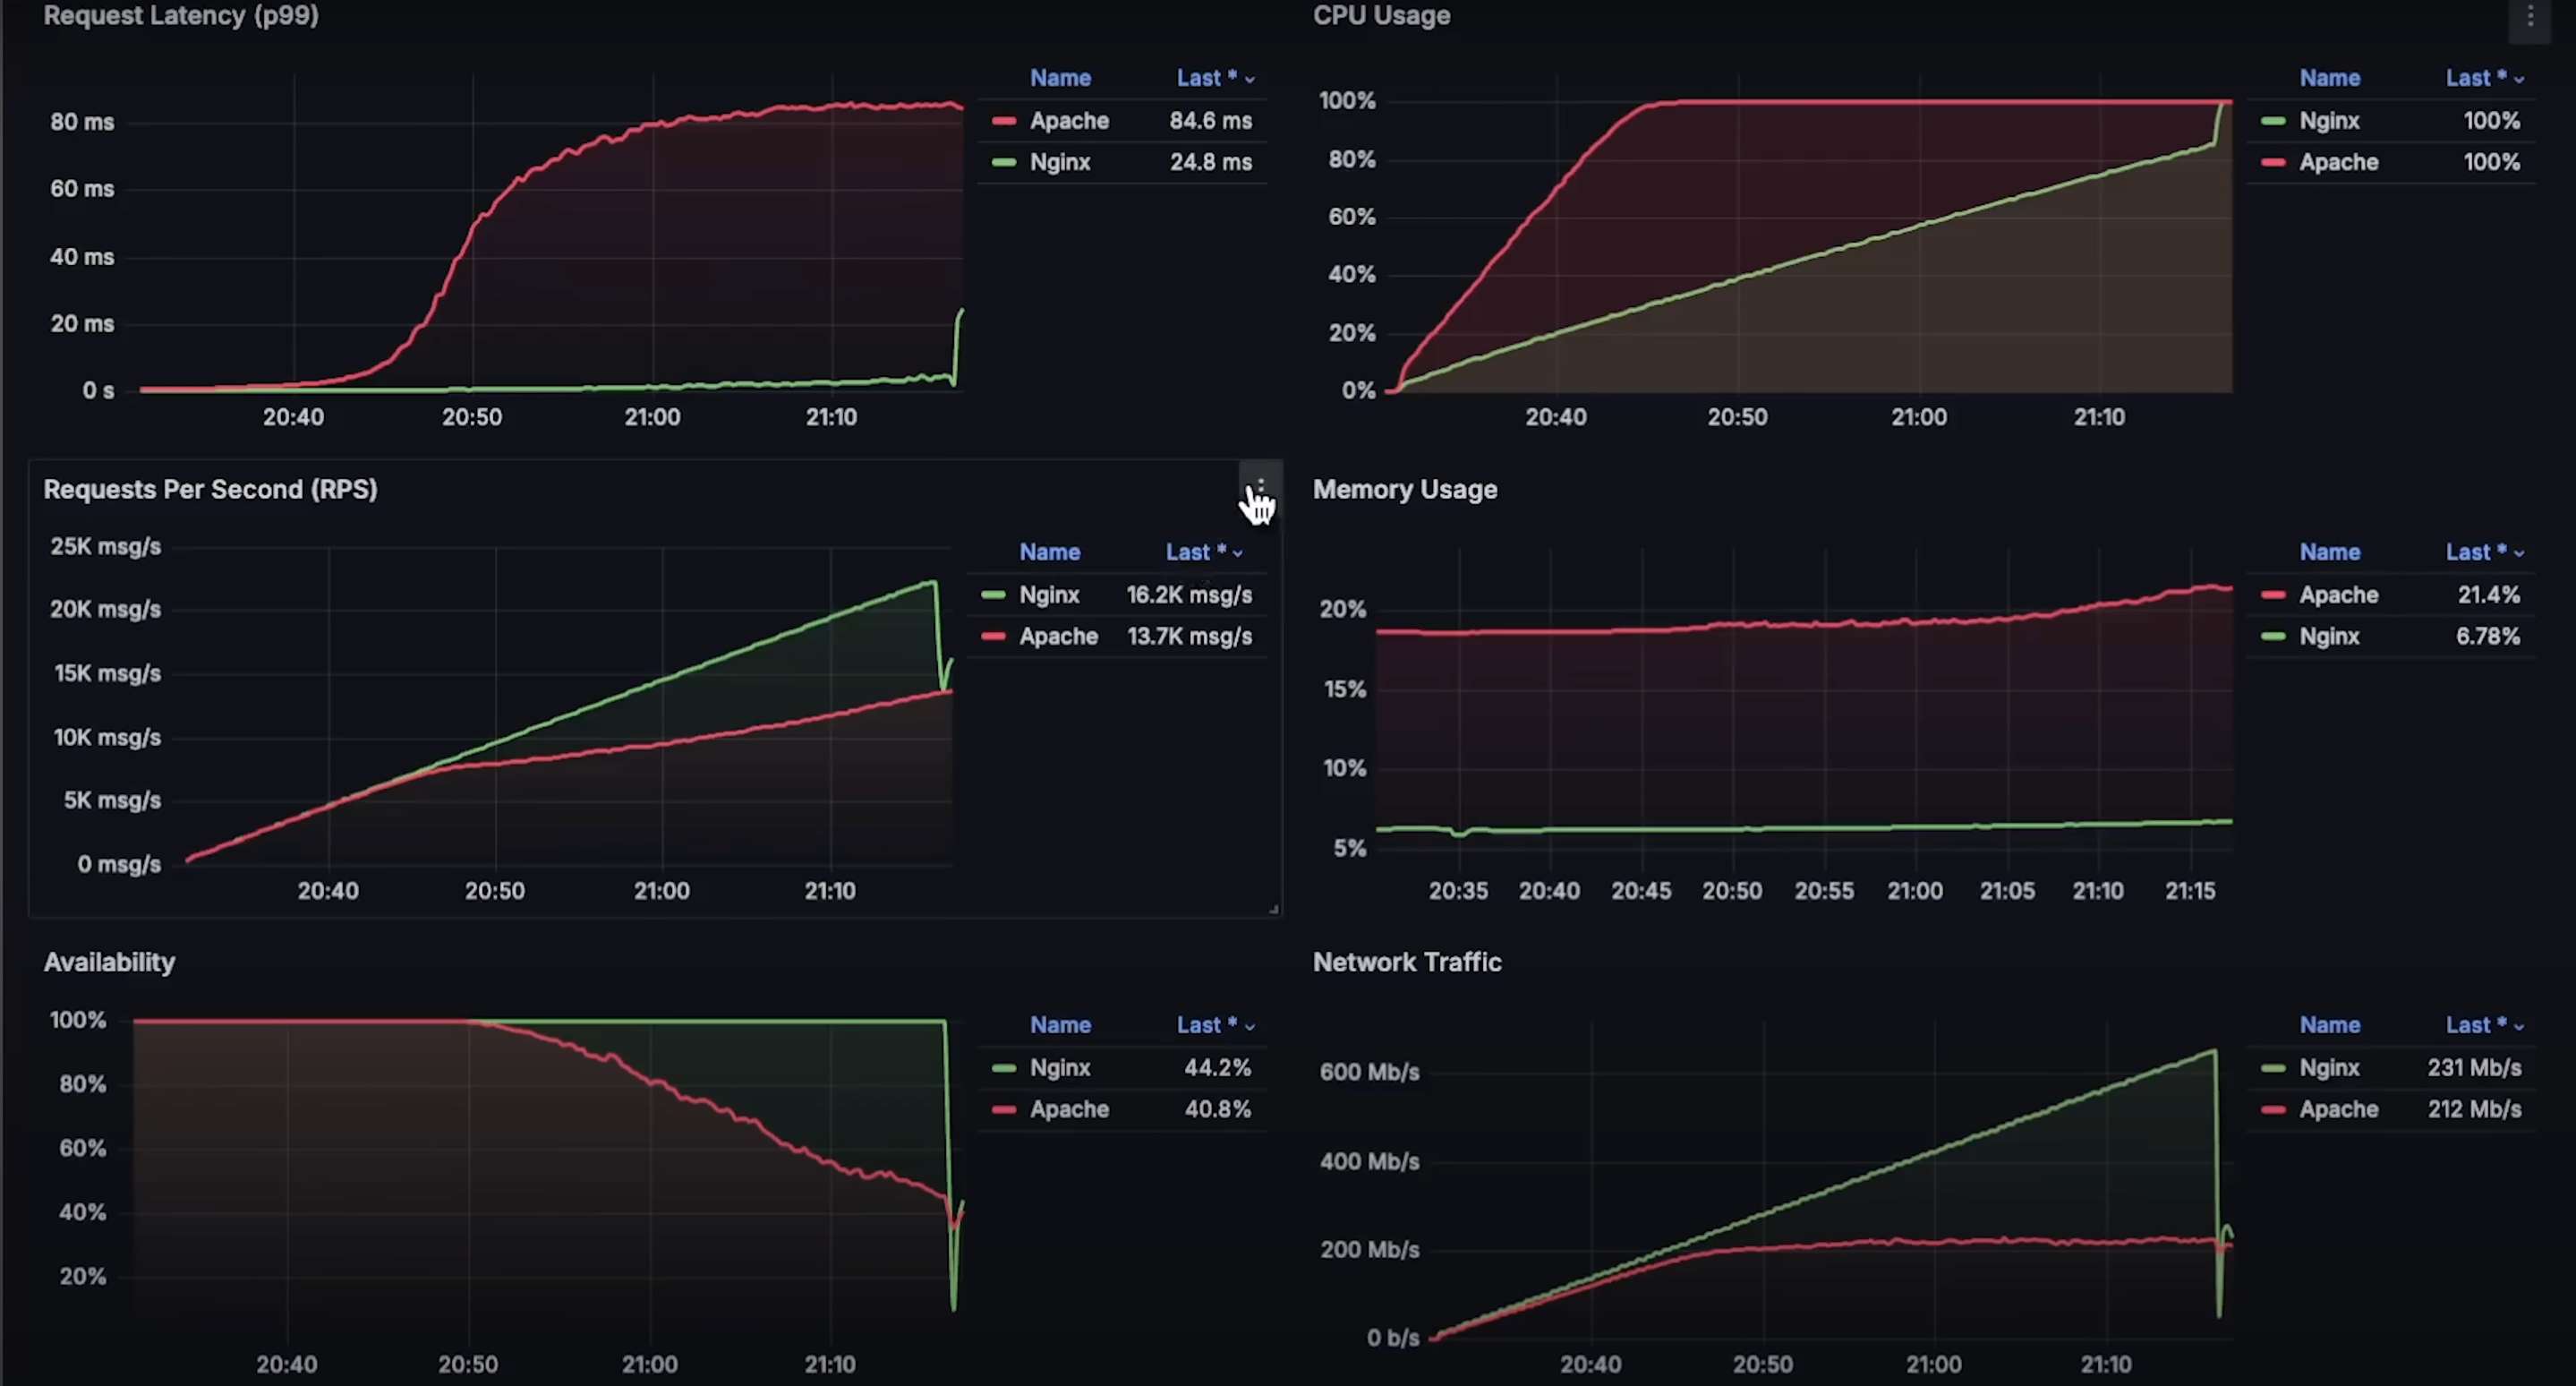Click Apache color swatch in Request Latency legend
The image size is (2576, 1386).
pyautogui.click(x=1004, y=121)
